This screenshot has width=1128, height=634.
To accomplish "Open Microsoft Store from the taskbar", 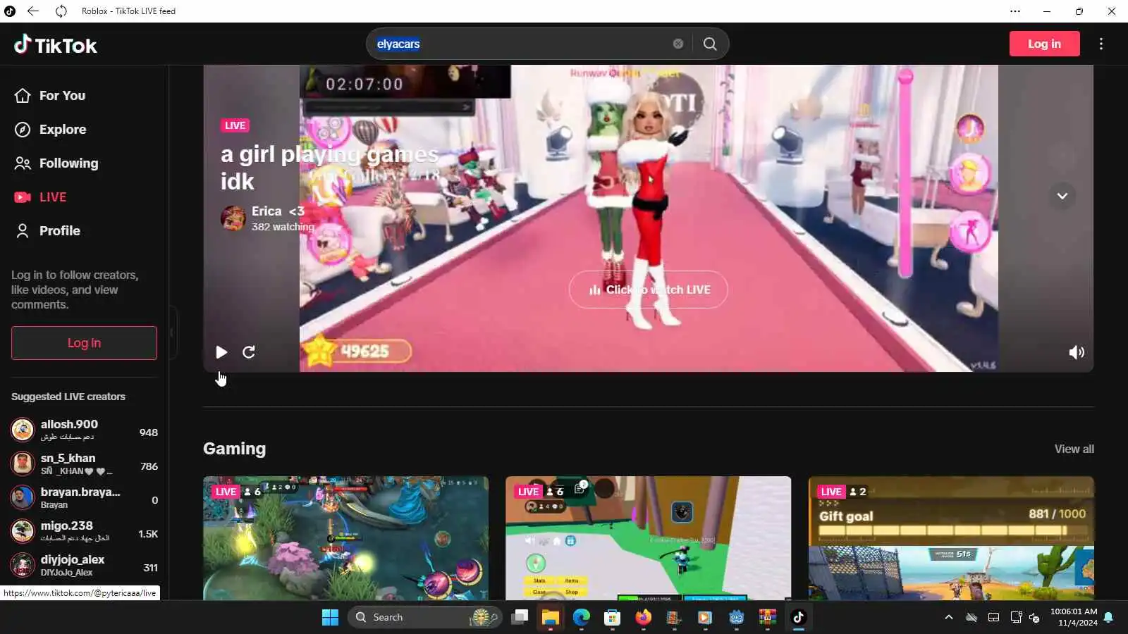I will 613,617.
